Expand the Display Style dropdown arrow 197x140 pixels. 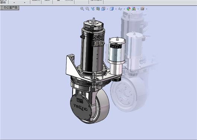pyautogui.click(x=116, y=9)
